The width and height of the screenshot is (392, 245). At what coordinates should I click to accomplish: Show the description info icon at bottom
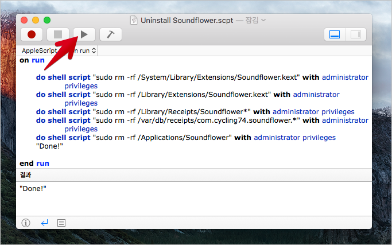click(26, 223)
